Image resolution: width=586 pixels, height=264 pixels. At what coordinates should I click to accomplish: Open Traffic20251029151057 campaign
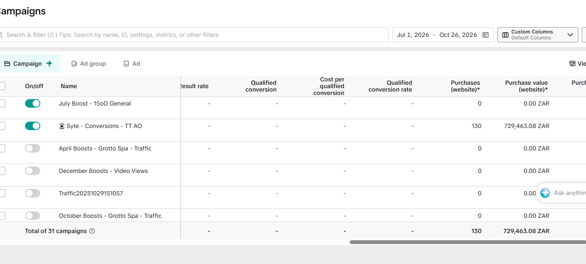coord(91,193)
